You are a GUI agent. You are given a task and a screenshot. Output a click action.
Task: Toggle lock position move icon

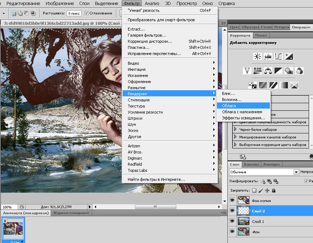pyautogui.click(x=267, y=191)
